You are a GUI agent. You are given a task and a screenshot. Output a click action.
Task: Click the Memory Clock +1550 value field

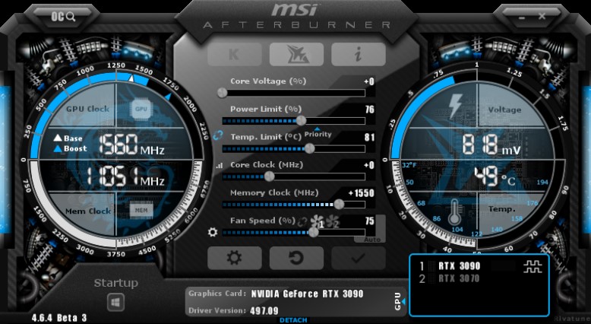[362, 193]
